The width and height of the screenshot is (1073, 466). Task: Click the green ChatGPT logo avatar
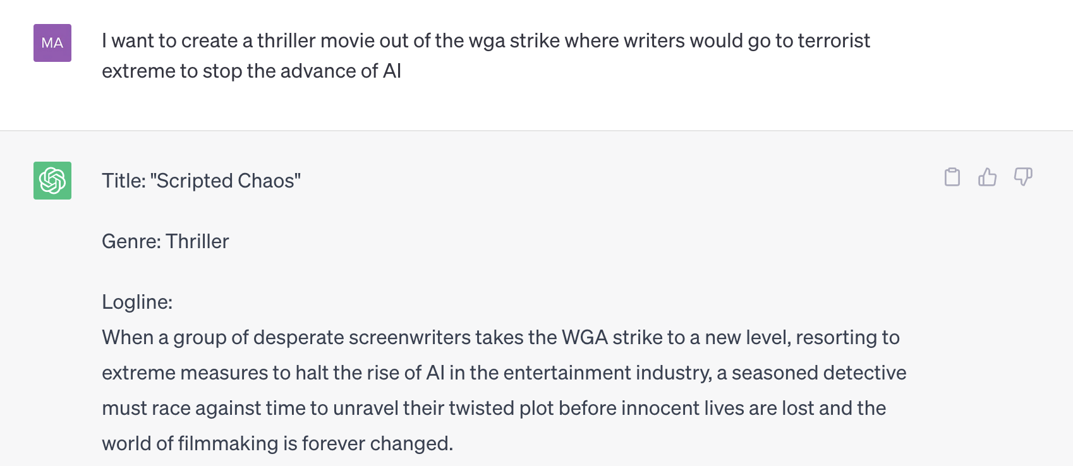[x=52, y=181]
